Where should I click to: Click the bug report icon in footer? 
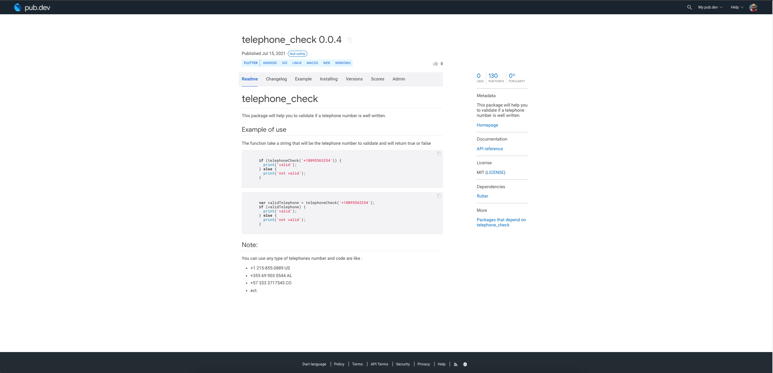(465, 364)
